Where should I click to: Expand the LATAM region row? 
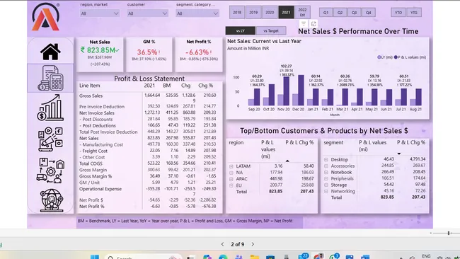231,166
